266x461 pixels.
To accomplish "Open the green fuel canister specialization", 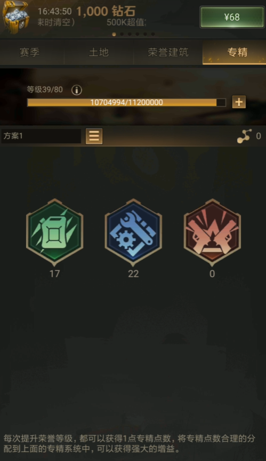I will [x=54, y=232].
